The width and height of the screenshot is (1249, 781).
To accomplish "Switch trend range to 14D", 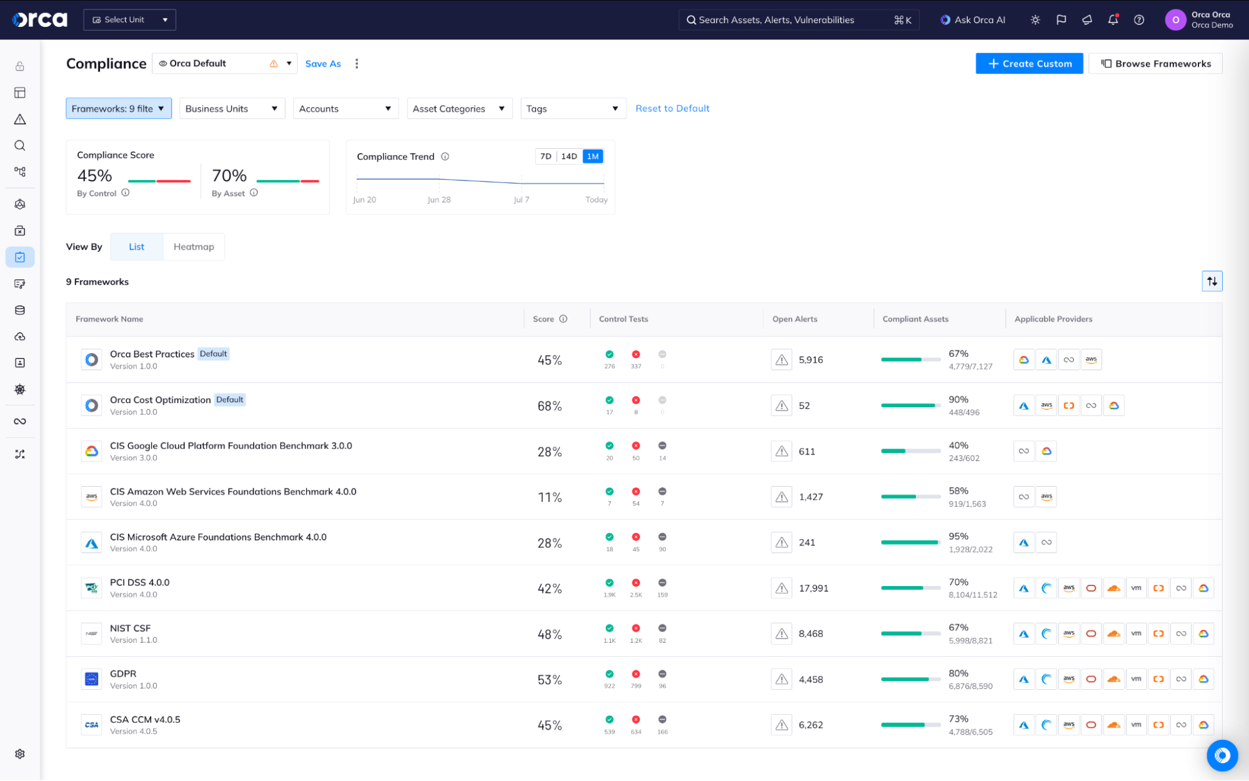I will (569, 156).
